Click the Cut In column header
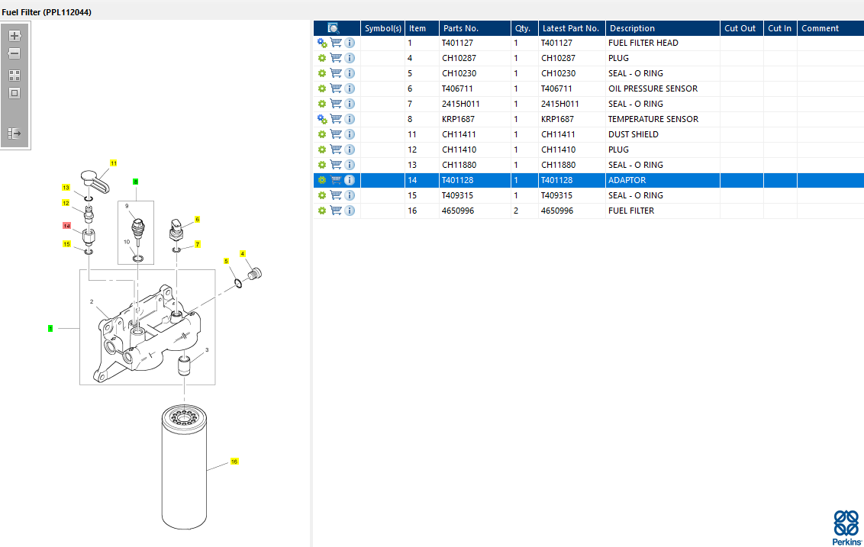 [780, 28]
